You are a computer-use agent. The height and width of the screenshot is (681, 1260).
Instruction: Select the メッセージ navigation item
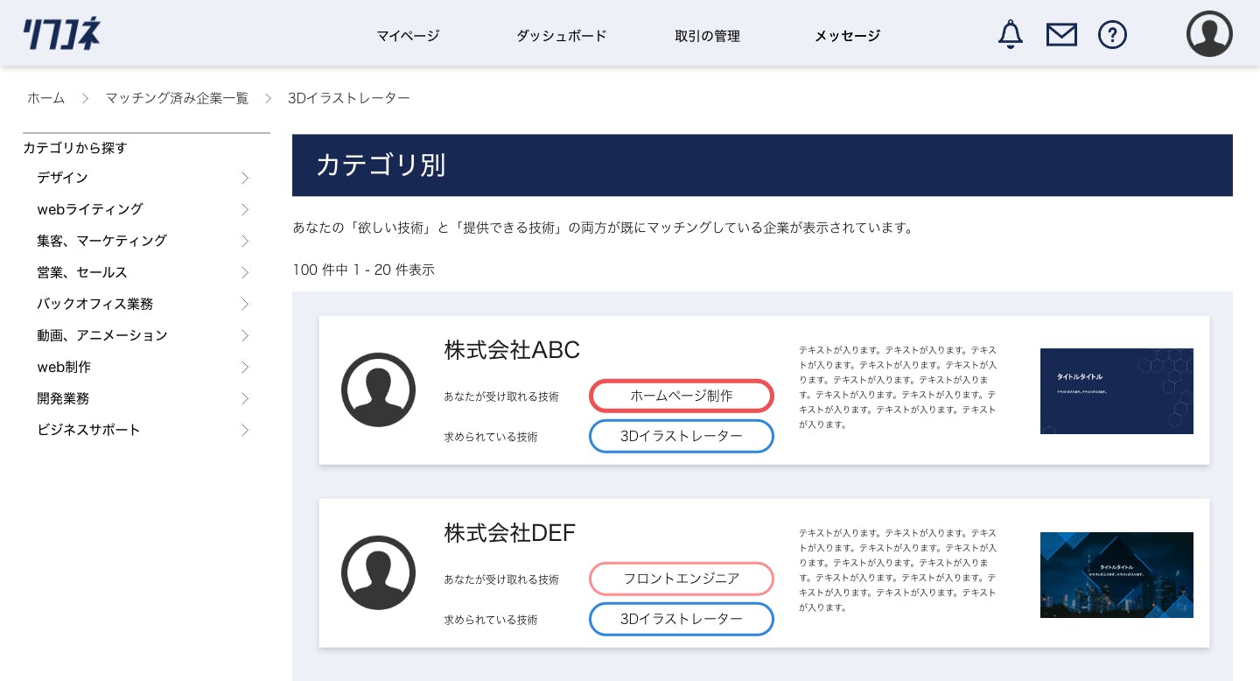click(x=847, y=36)
